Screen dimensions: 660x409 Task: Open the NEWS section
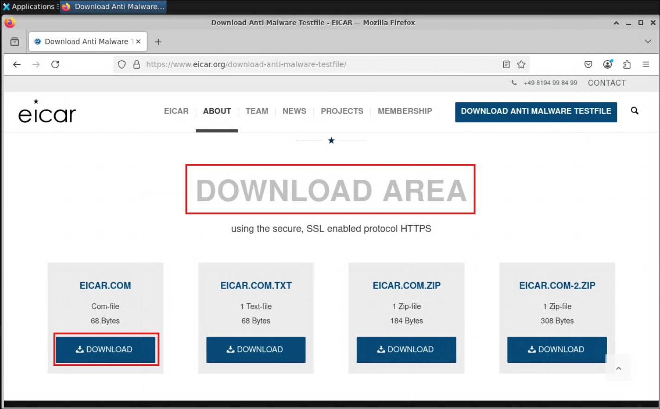(295, 111)
